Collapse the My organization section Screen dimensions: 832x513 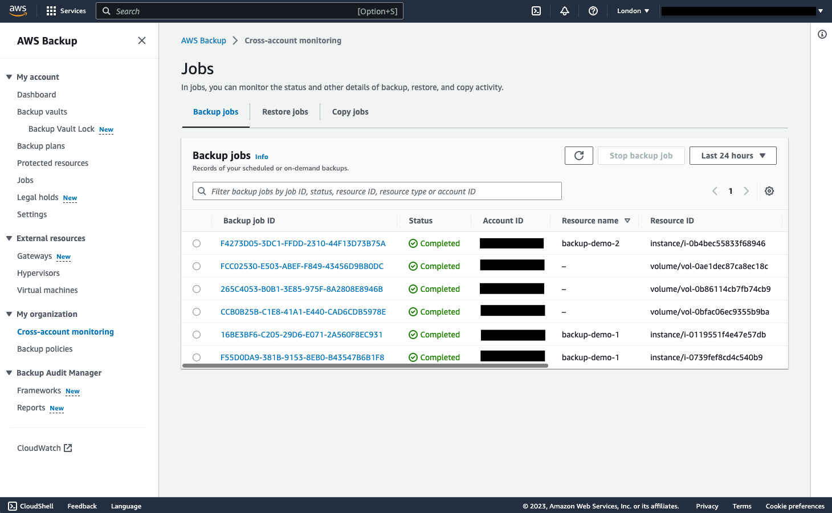[x=9, y=314]
